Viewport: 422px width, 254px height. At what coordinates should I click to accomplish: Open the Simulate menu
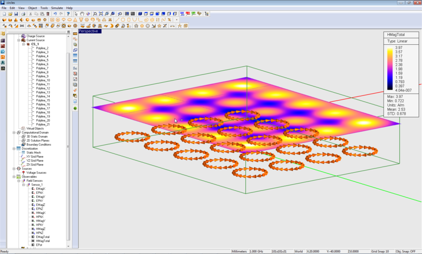[57, 8]
